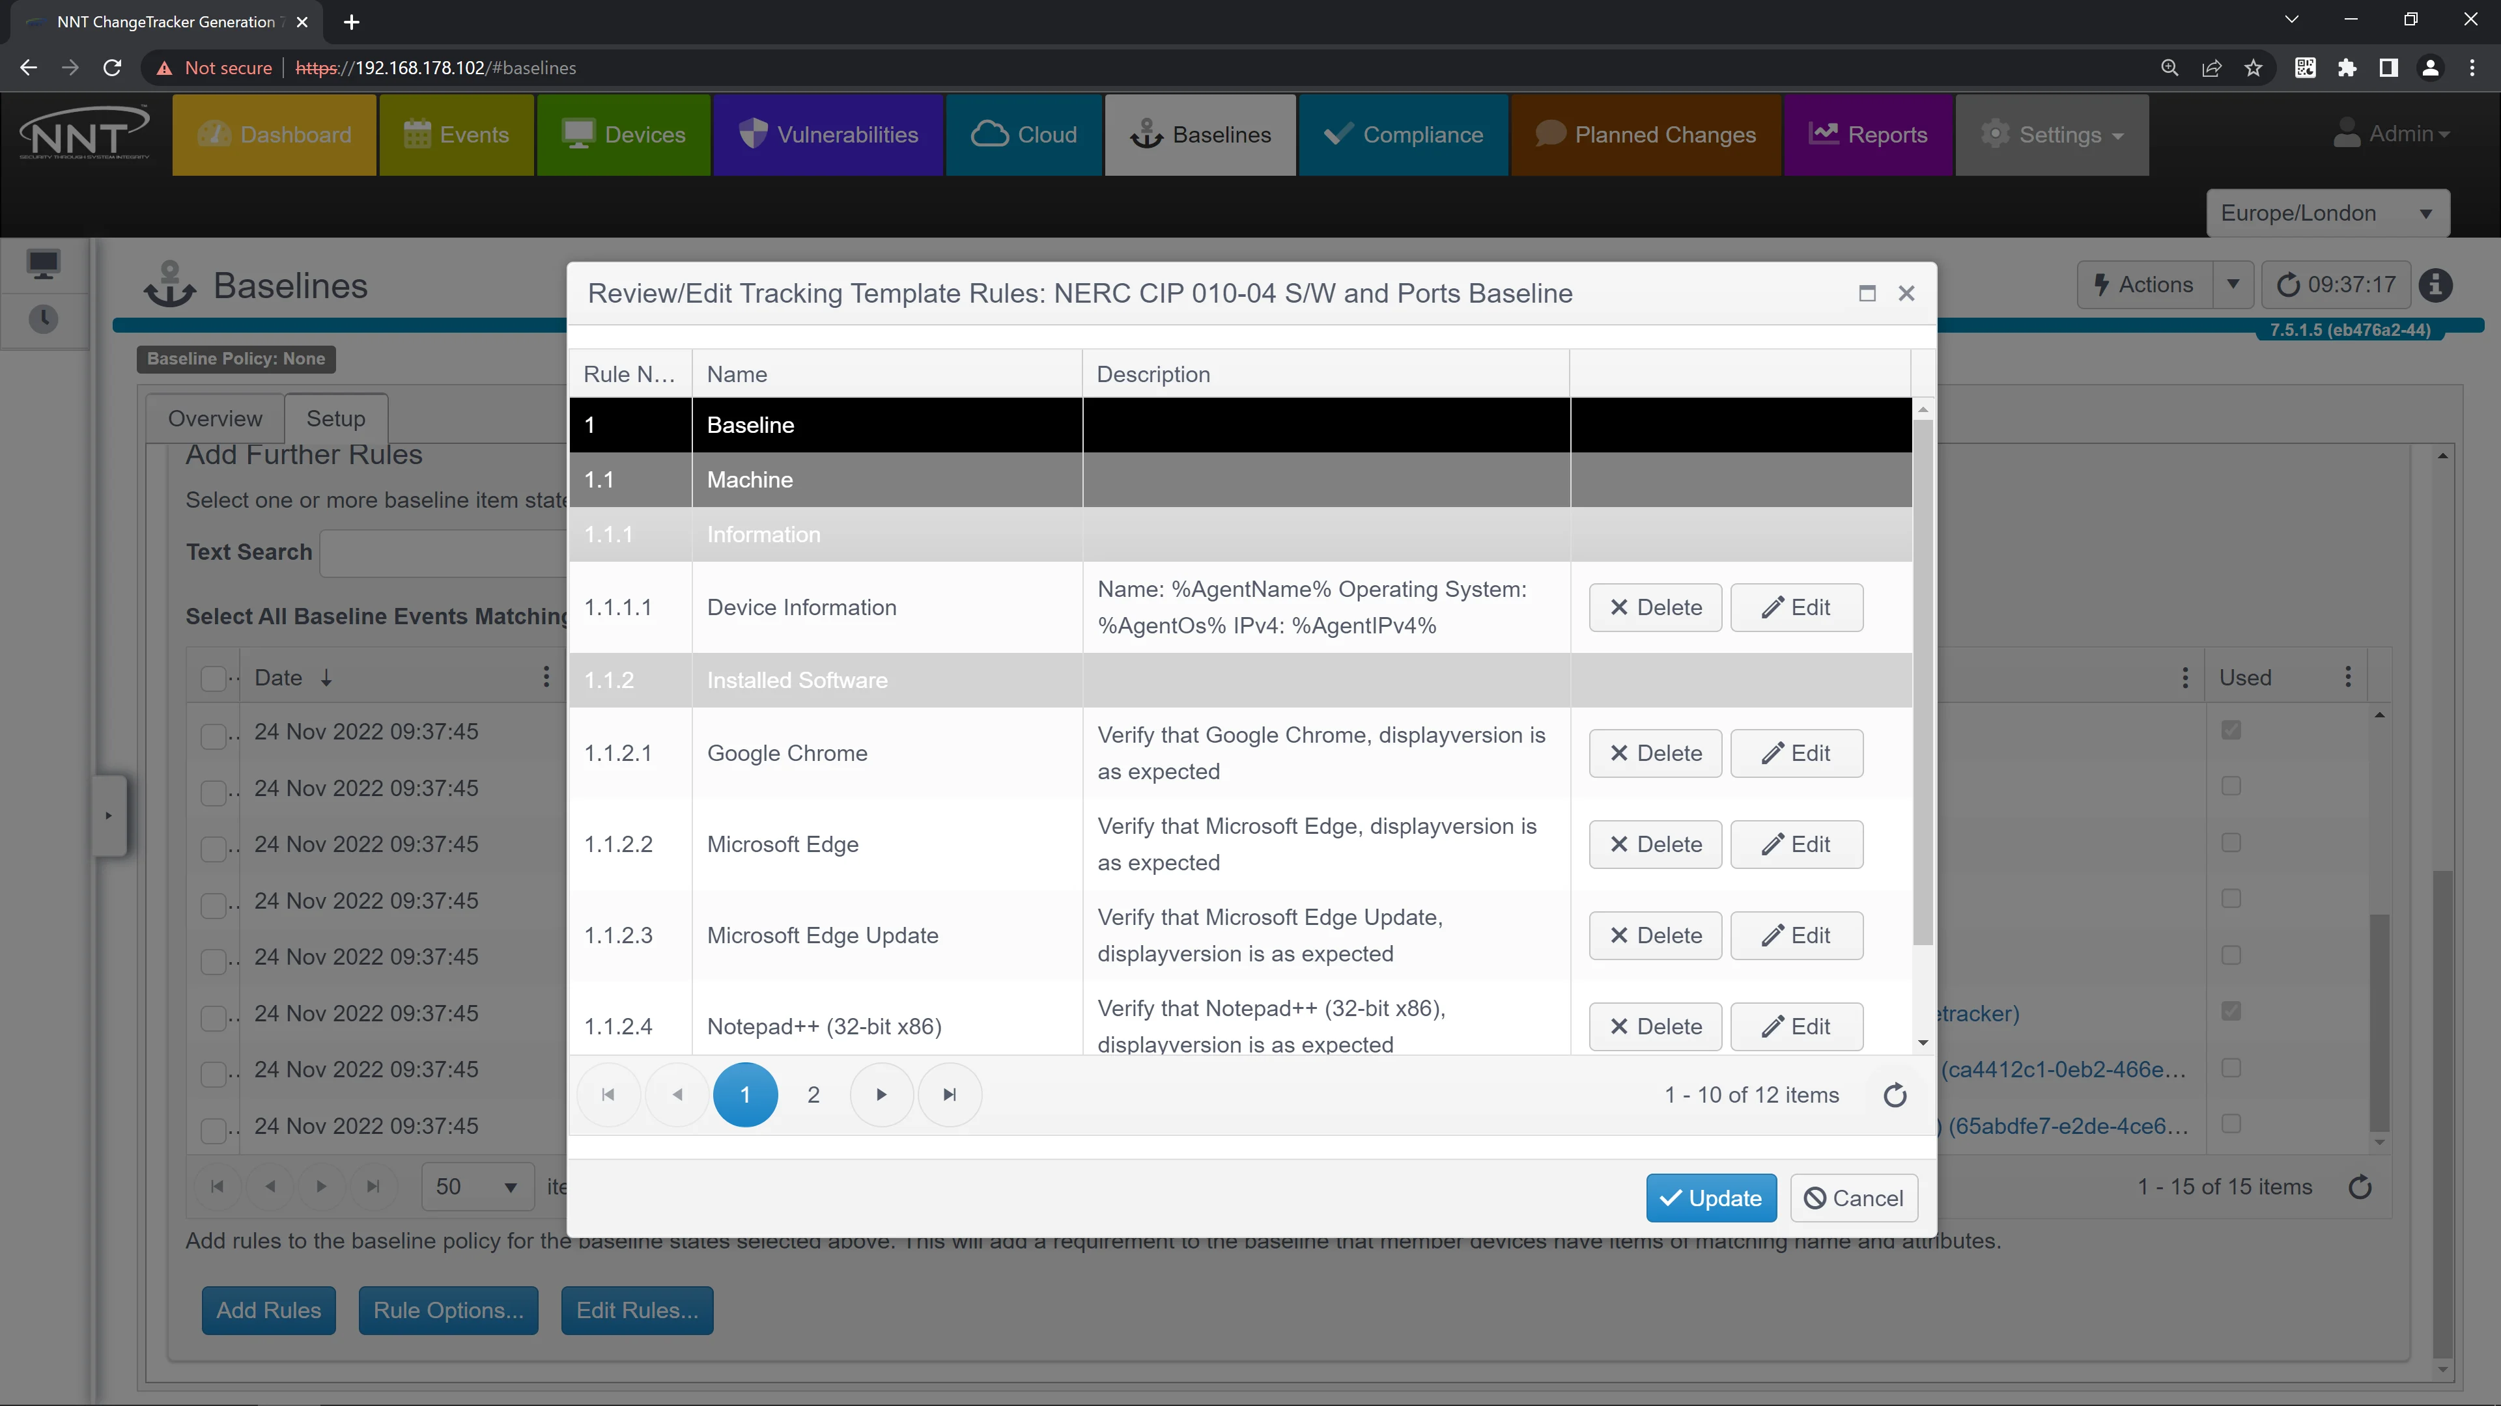
Task: Open a new browser tab
Action: point(352,21)
